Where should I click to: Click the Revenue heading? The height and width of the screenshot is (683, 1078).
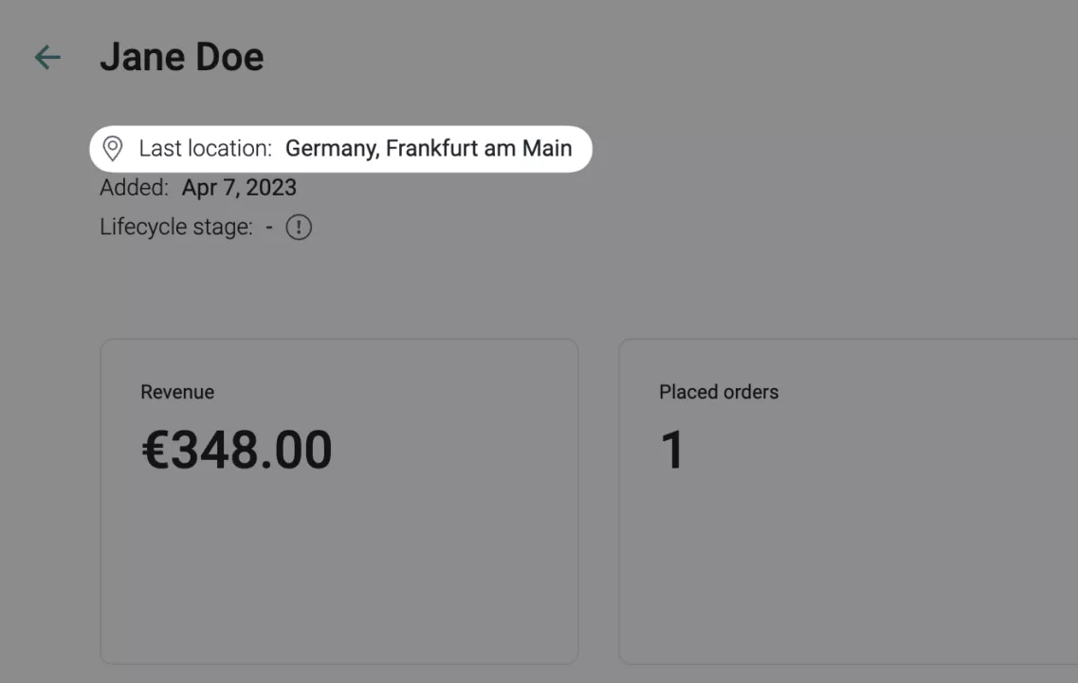coord(177,392)
